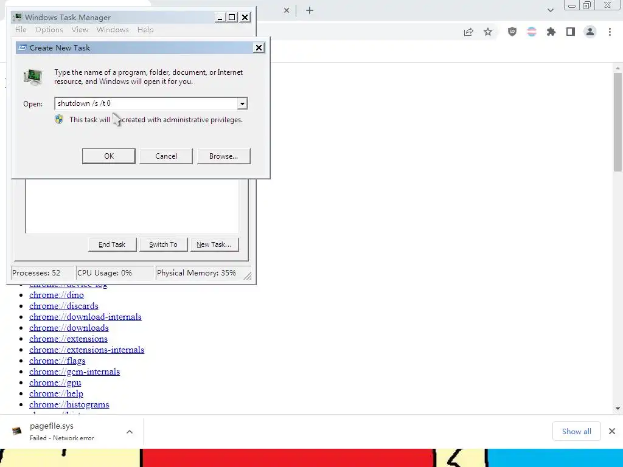The image size is (623, 467).
Task: Open the Extensions puzzle piece menu
Action: (551, 32)
